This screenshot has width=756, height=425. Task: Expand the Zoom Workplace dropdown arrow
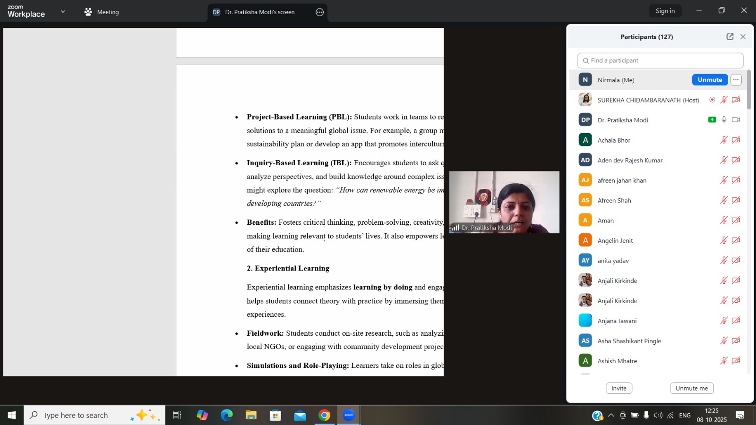coord(63,12)
